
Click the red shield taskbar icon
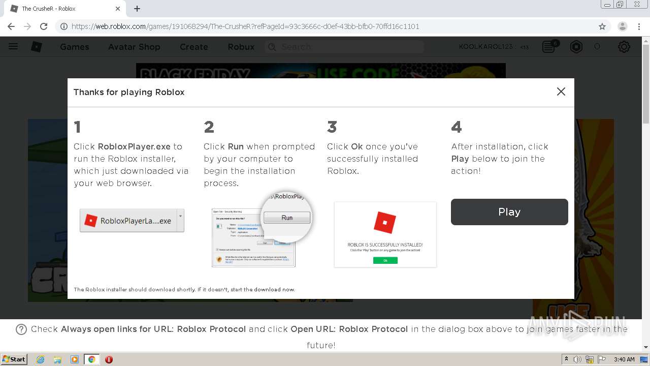tap(109, 359)
